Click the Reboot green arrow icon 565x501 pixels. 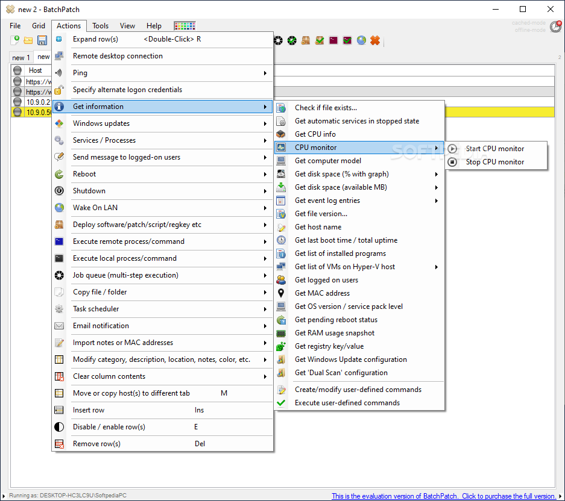[59, 174]
